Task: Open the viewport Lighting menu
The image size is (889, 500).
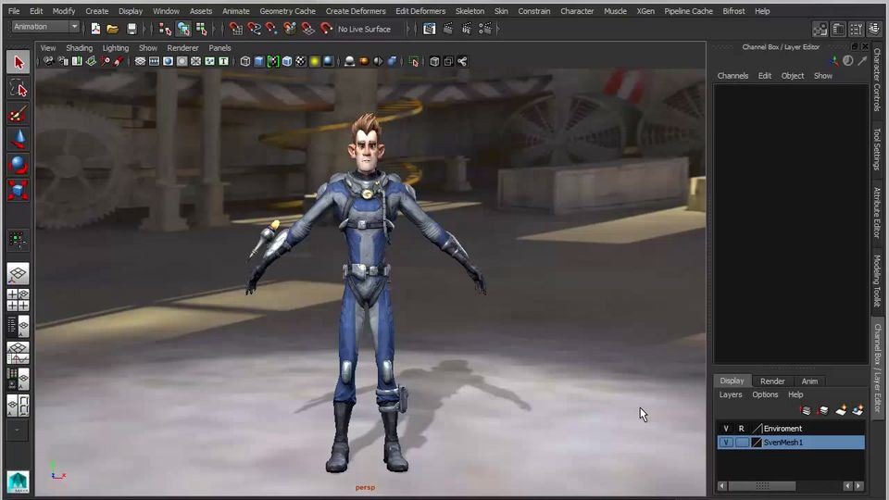Action: click(x=115, y=48)
